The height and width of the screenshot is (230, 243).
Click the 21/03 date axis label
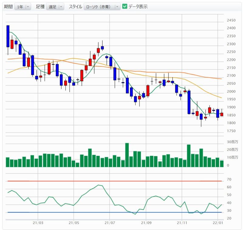(38, 223)
